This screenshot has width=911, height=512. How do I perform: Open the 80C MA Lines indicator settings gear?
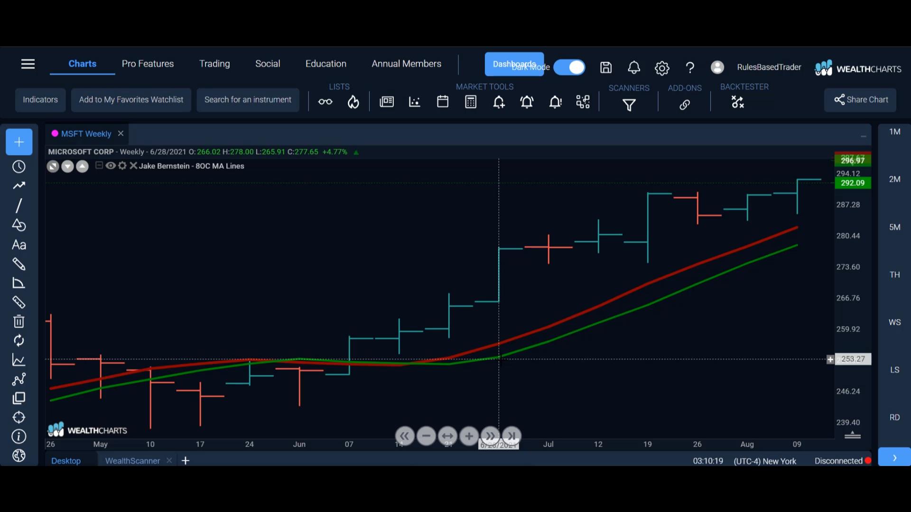click(122, 165)
